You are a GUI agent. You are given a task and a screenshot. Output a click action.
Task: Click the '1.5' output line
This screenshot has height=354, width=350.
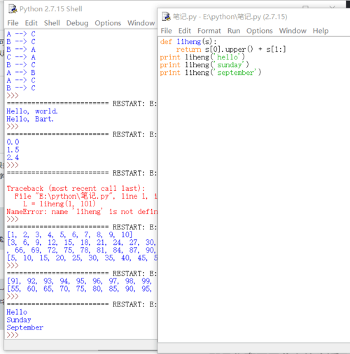tap(13, 150)
